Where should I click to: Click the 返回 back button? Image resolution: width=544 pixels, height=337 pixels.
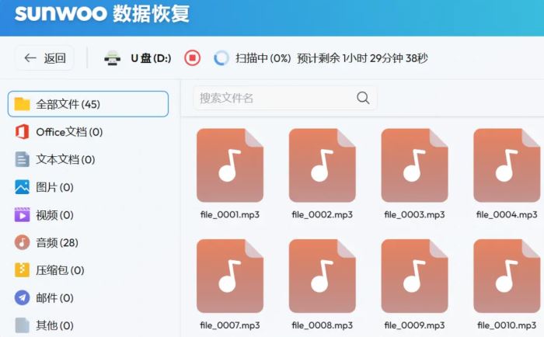[x=44, y=58]
